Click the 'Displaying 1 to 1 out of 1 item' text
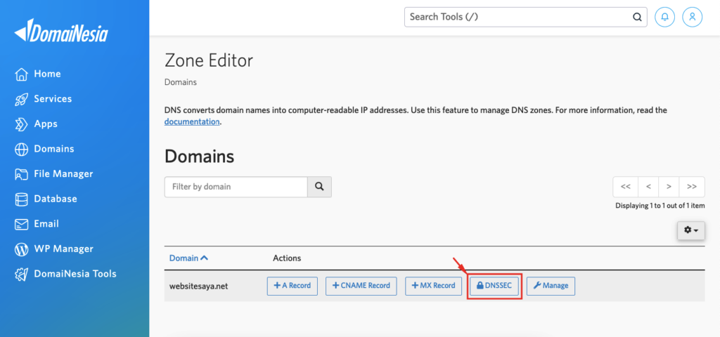This screenshot has width=720, height=337. 660,206
